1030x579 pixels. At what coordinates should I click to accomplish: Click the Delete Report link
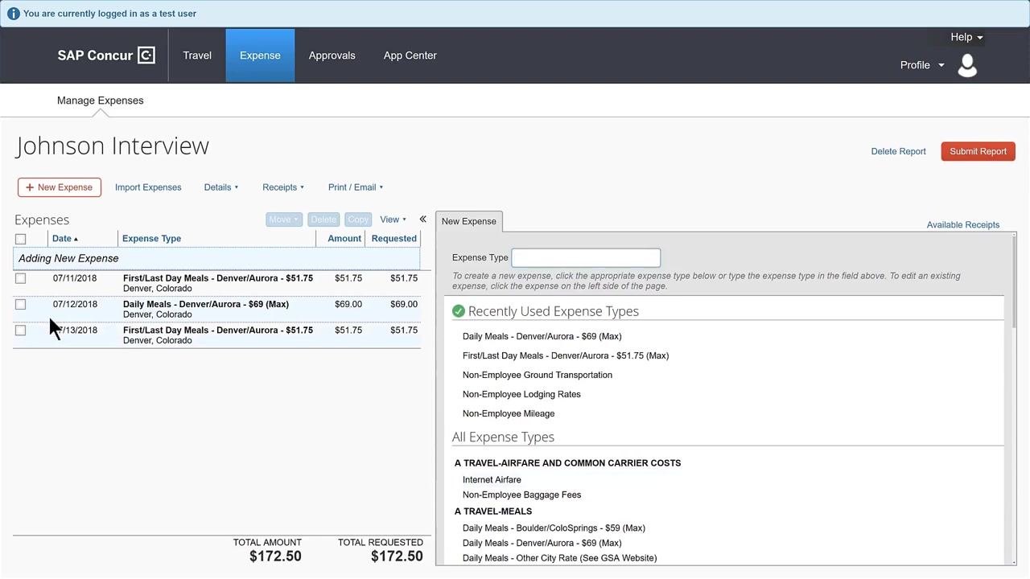898,151
